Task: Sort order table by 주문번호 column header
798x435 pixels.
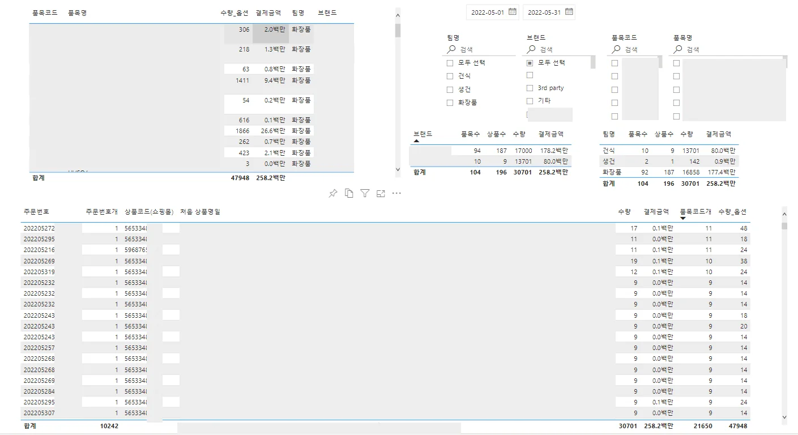Action: coord(36,211)
